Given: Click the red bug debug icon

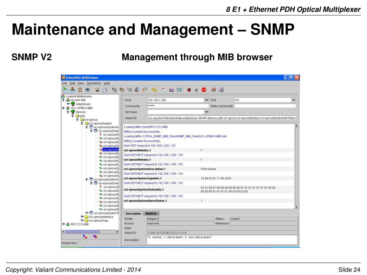Looking at the screenshot, I should [x=189, y=90].
